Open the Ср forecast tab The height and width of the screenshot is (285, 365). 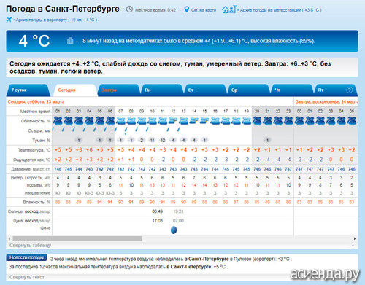pyautogui.click(x=248, y=90)
